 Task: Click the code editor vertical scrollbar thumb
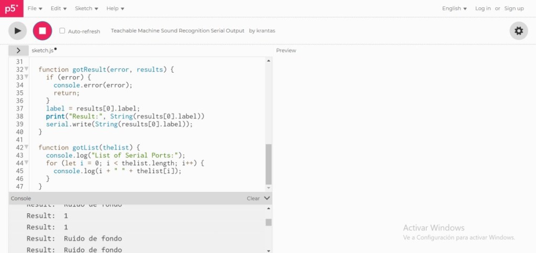click(269, 165)
